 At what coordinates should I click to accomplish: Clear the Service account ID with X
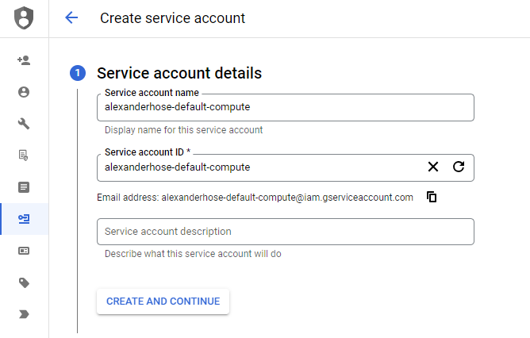433,167
